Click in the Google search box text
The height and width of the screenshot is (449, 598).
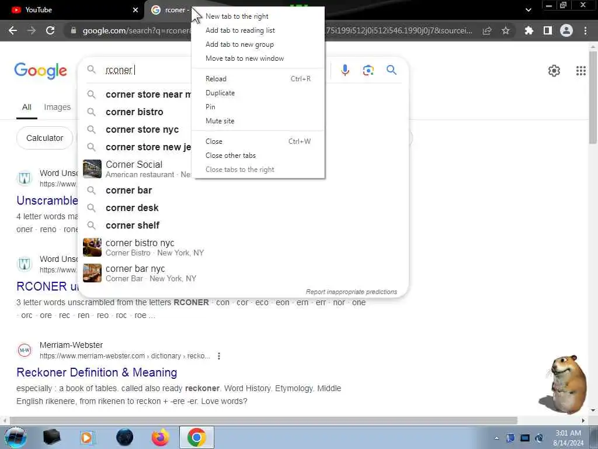click(x=119, y=70)
